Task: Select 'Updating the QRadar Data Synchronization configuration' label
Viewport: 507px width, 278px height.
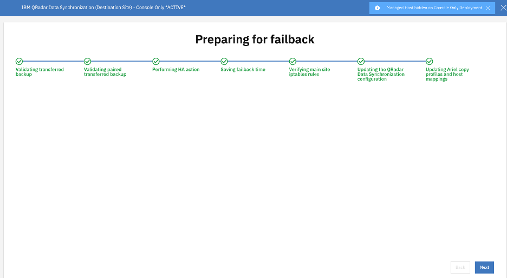Action: (x=381, y=74)
